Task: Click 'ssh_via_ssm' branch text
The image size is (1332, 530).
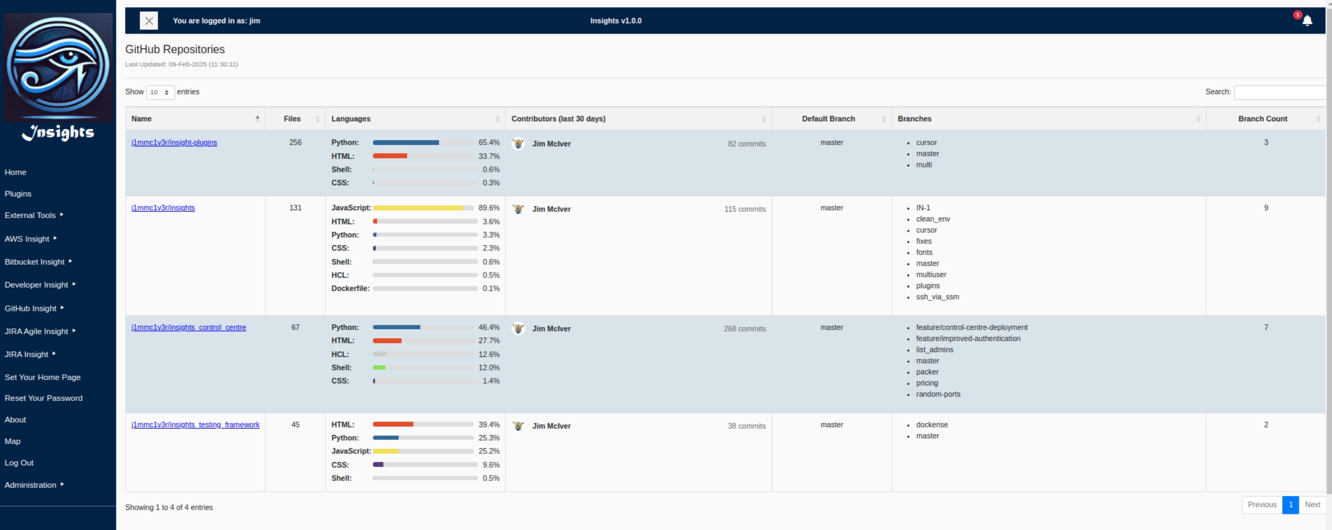Action: click(937, 297)
